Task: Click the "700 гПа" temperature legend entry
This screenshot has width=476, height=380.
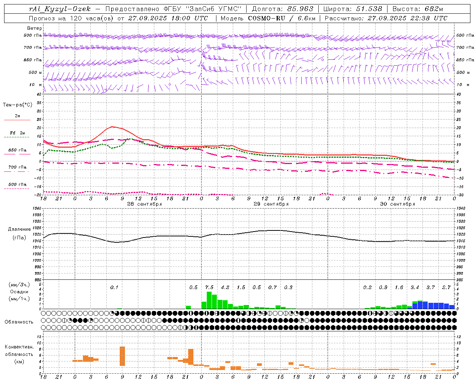Action: 17,167
